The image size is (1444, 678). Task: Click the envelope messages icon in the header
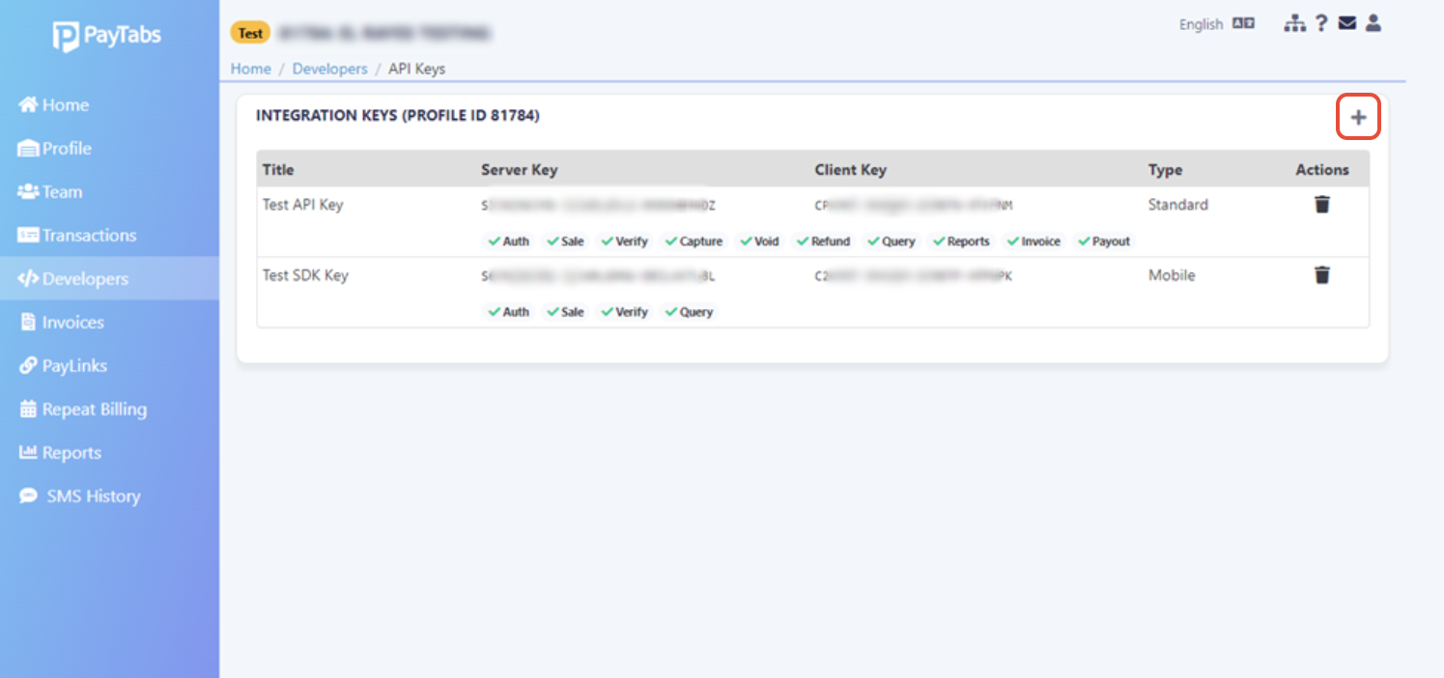pos(1346,21)
